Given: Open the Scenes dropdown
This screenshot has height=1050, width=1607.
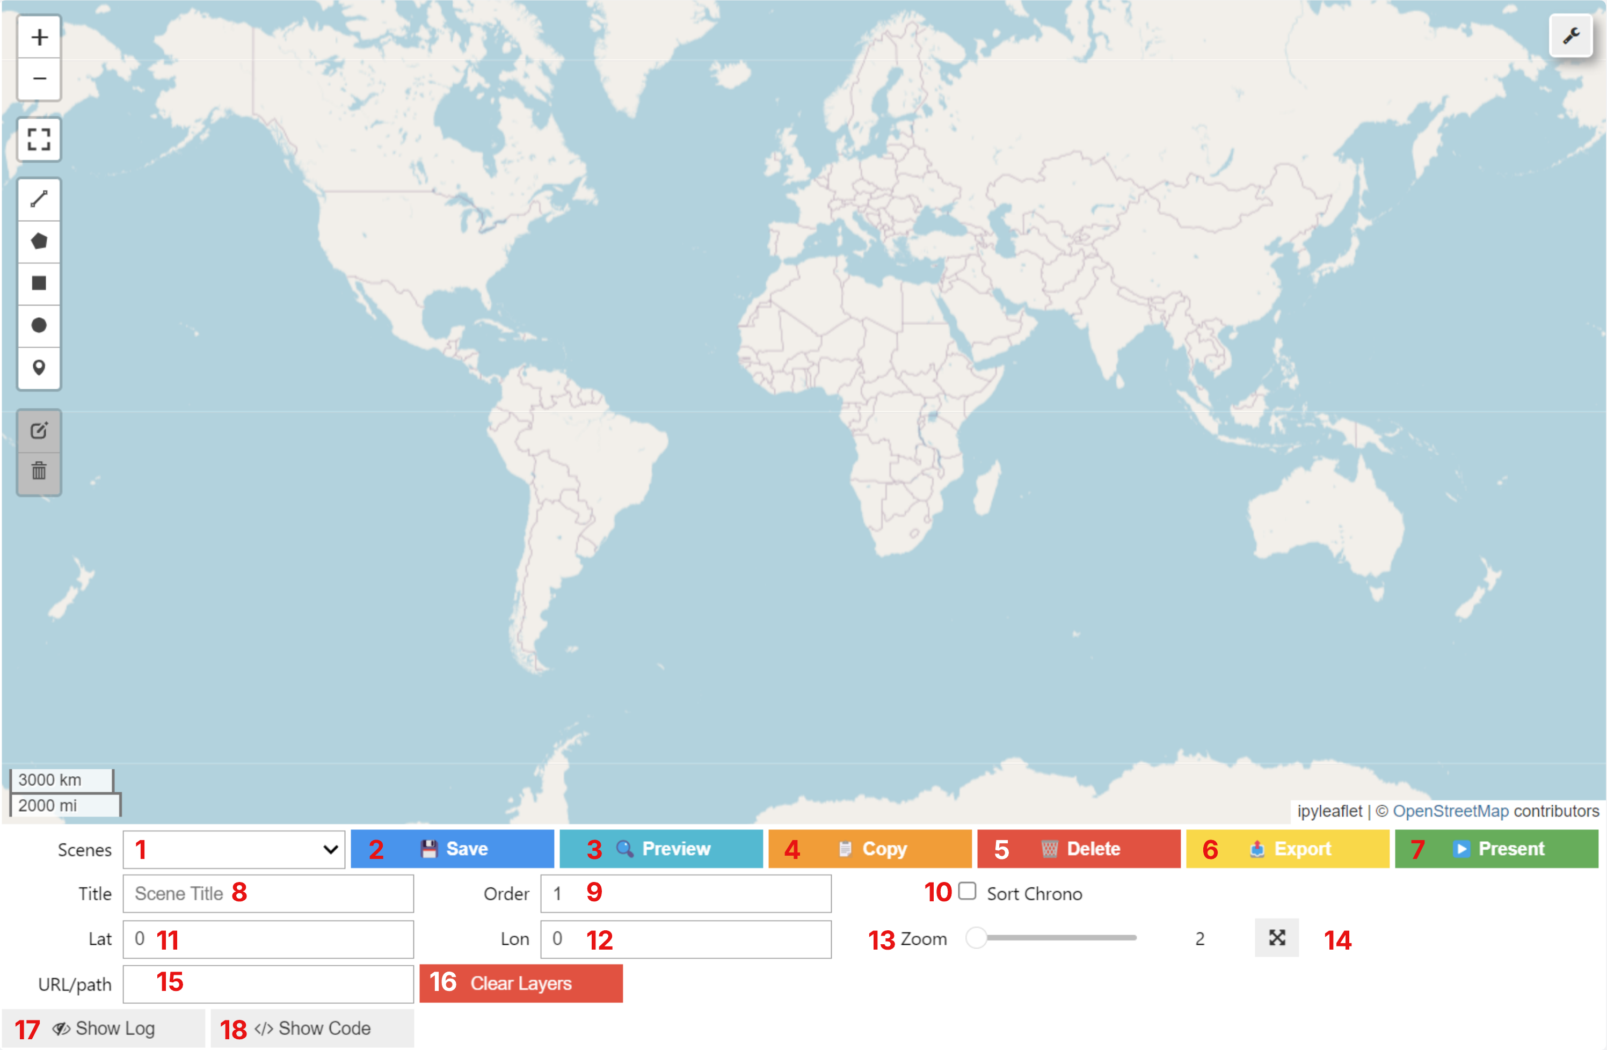Looking at the screenshot, I should point(234,849).
